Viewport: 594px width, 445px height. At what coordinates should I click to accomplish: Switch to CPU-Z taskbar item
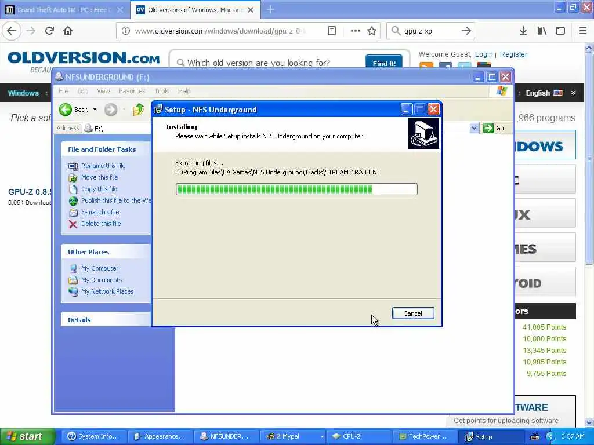click(x=357, y=436)
